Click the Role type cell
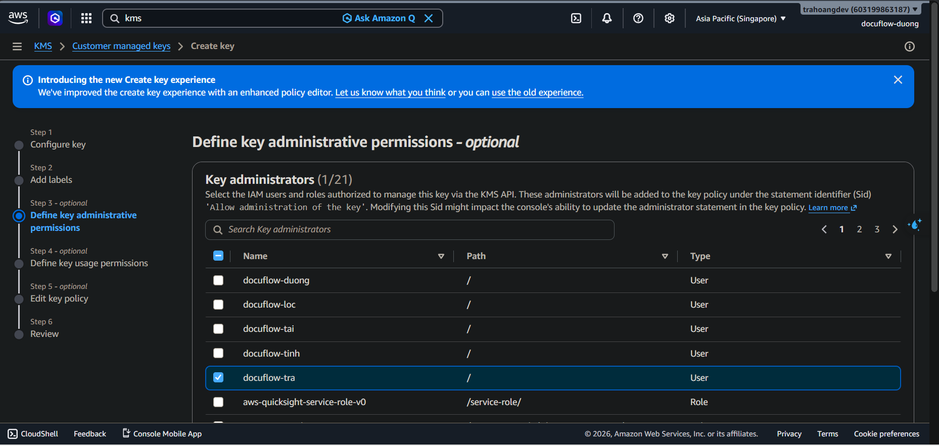 point(699,402)
